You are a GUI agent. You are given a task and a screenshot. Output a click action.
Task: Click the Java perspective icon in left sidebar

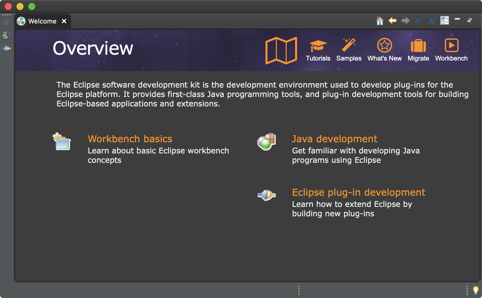6,35
